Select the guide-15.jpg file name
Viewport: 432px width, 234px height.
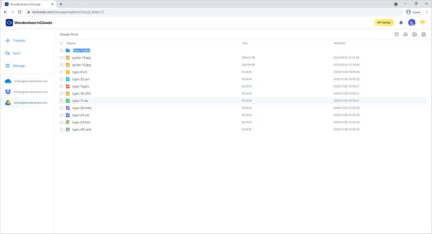pos(82,65)
